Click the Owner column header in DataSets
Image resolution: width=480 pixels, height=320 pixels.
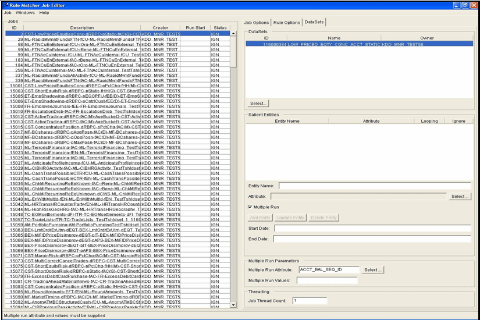[x=427, y=38]
